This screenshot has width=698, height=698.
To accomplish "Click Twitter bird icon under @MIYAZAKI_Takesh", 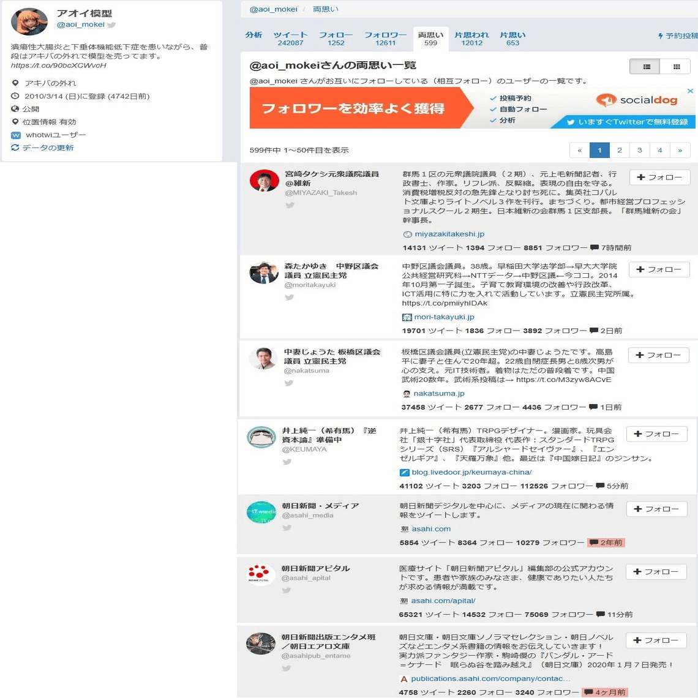I will pyautogui.click(x=290, y=205).
